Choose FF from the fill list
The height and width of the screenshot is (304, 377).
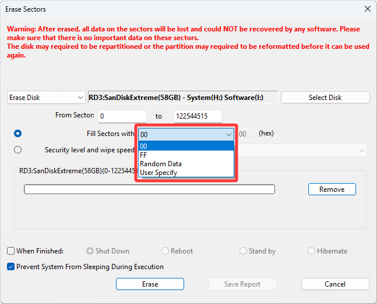(185, 155)
